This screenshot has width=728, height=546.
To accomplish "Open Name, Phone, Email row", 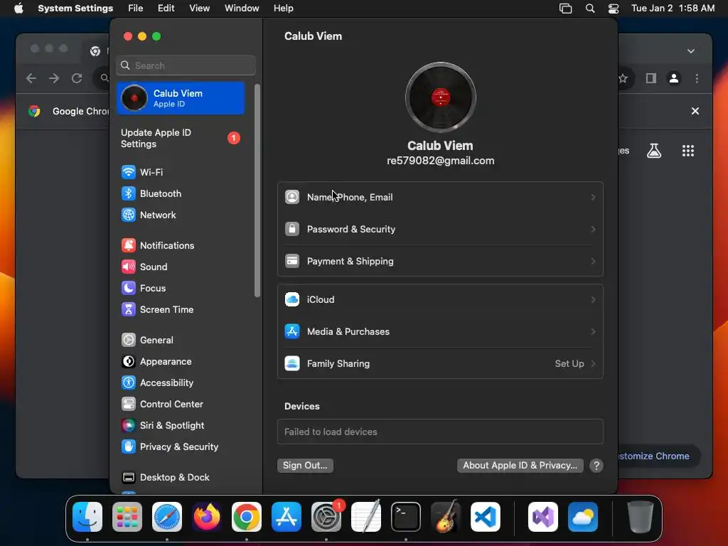I will coord(441,198).
